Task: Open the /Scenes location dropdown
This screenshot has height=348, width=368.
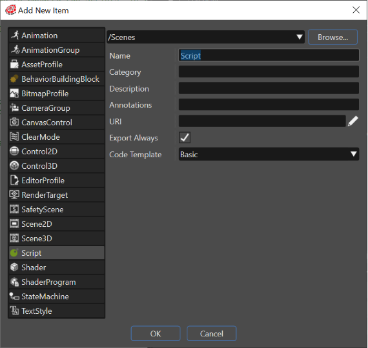Action: click(x=206, y=37)
